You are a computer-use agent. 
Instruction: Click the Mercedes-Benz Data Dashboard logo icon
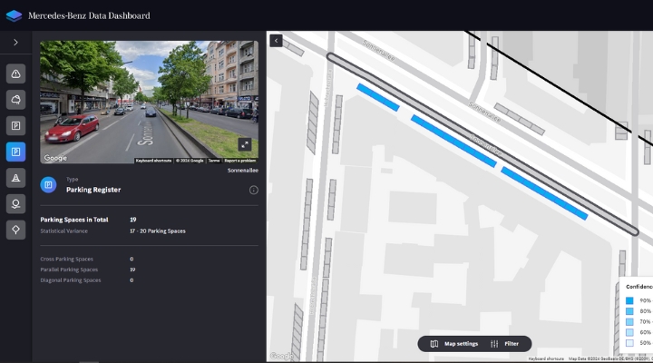[x=14, y=15]
